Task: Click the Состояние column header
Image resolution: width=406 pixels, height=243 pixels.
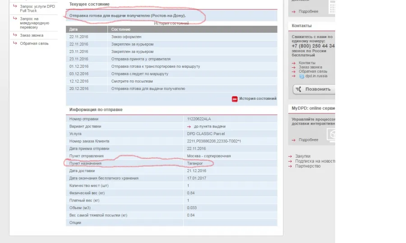Action: 192,29
